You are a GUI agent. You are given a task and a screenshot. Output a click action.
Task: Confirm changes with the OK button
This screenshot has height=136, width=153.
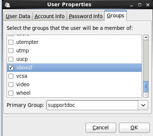pos(134,128)
